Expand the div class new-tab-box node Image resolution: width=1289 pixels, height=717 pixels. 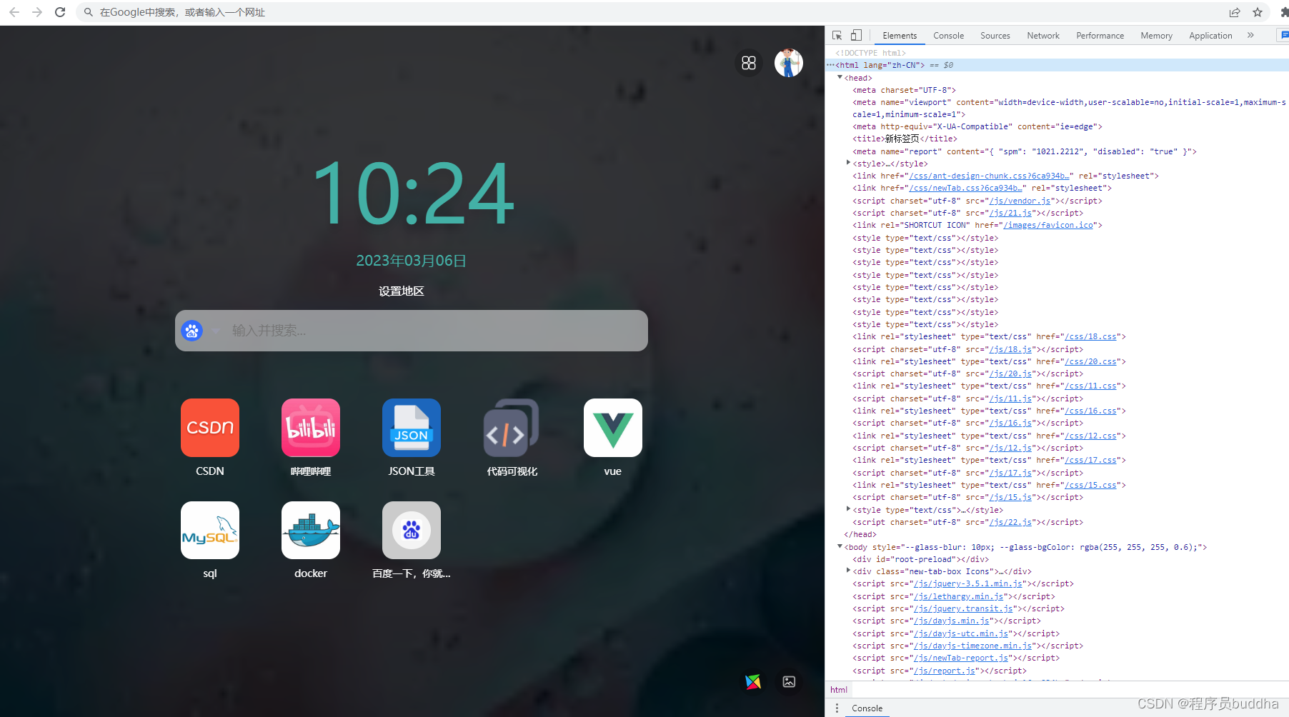coord(848,571)
